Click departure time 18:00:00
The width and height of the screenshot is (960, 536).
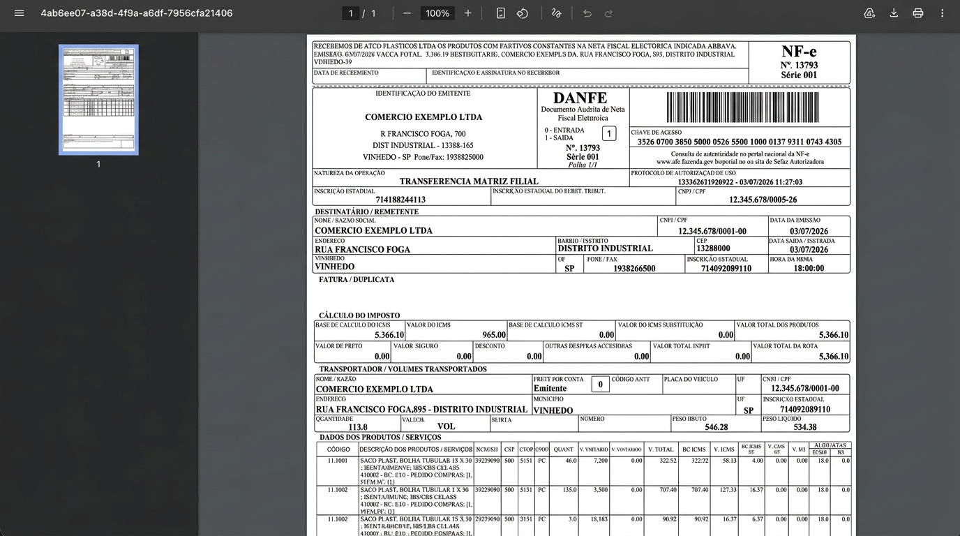(x=809, y=268)
